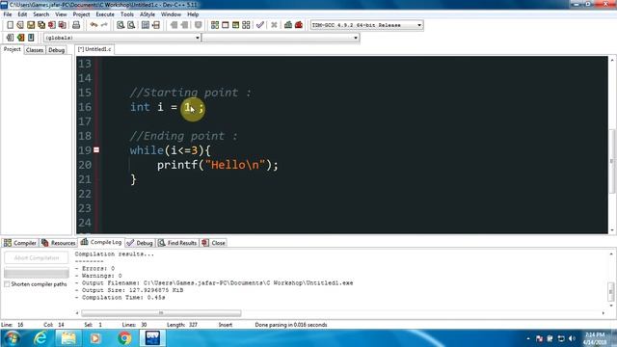617x347 pixels.
Task: Click the Abort Compilation button
Action: (x=37, y=257)
